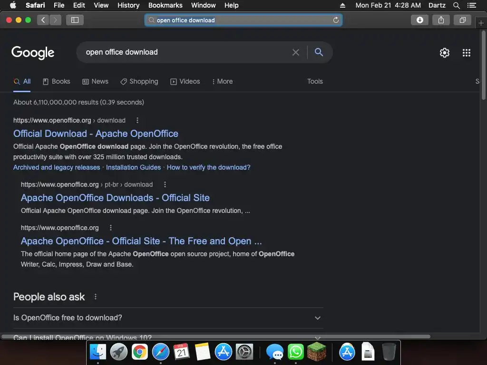Open the "Installation Guides" sitelink
Image resolution: width=487 pixels, height=365 pixels.
[x=133, y=168]
